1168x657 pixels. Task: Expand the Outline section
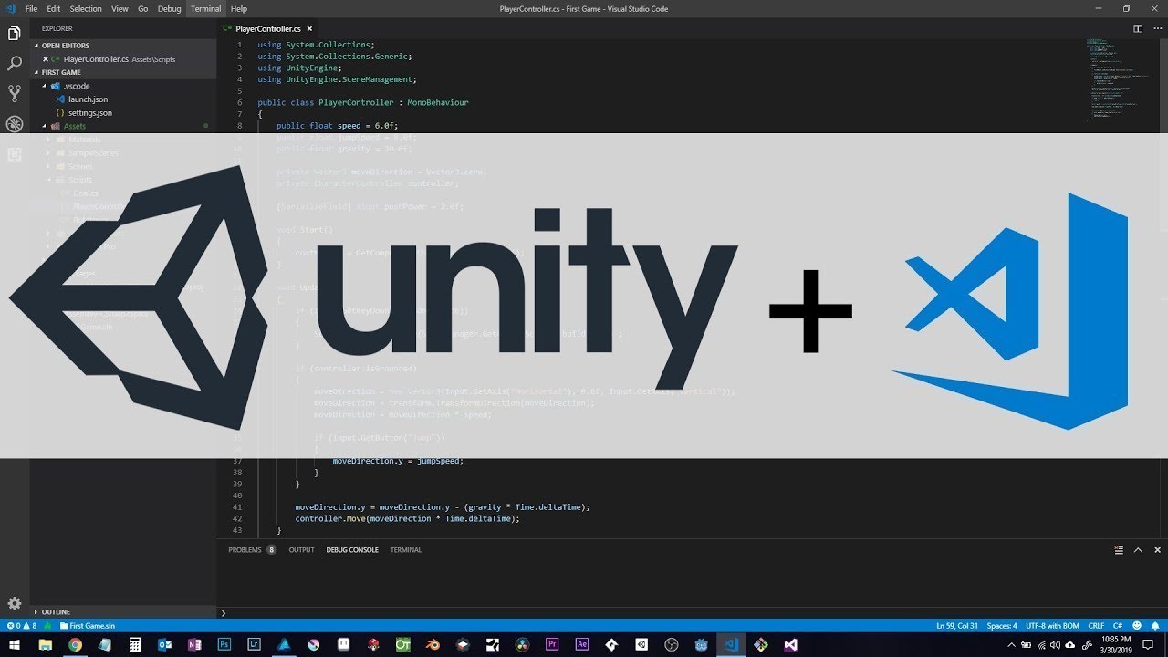pyautogui.click(x=123, y=611)
